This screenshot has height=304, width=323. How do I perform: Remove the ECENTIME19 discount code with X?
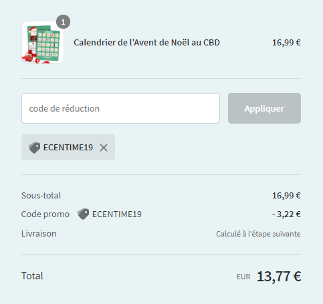tap(104, 148)
